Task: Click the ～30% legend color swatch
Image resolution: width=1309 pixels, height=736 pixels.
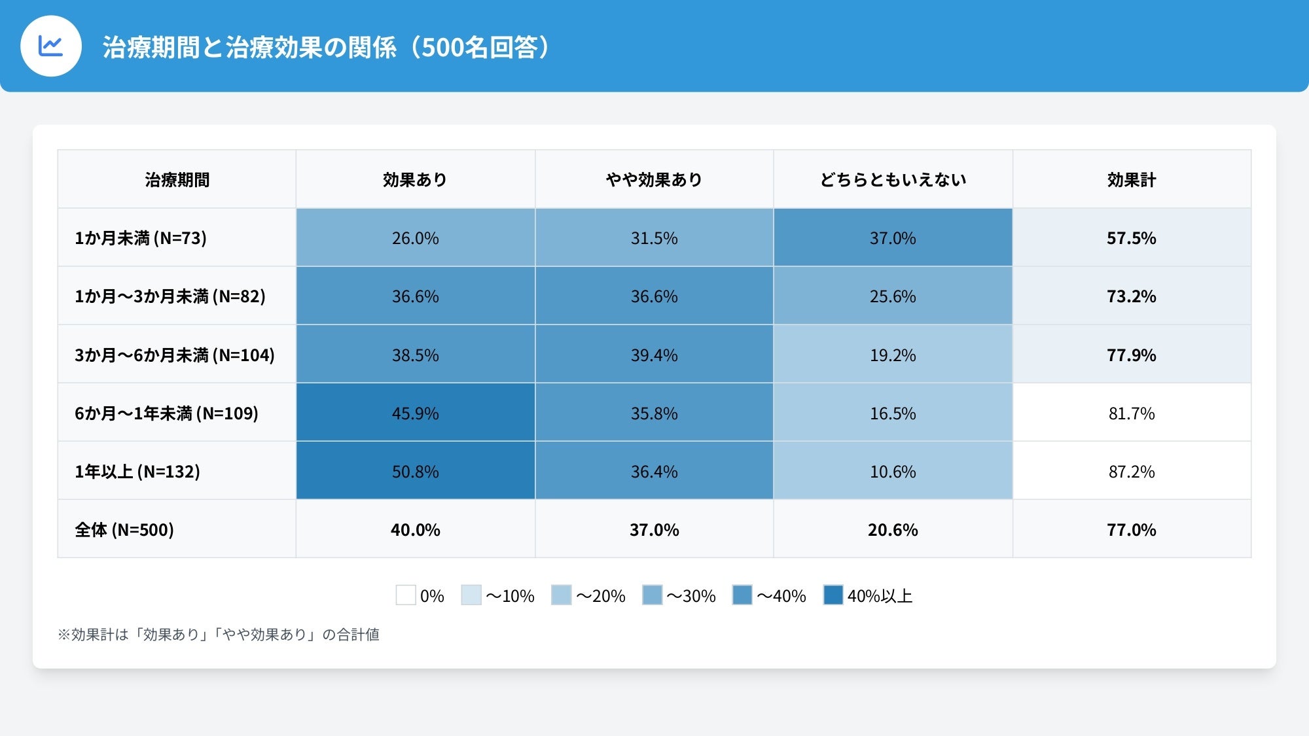Action: [652, 595]
